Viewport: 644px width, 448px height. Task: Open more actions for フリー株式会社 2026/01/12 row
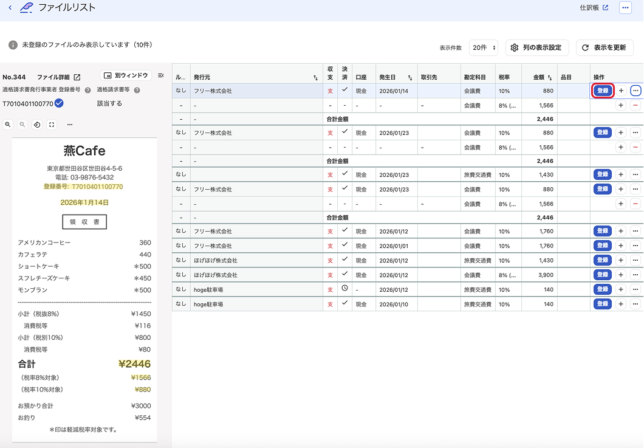click(x=635, y=231)
